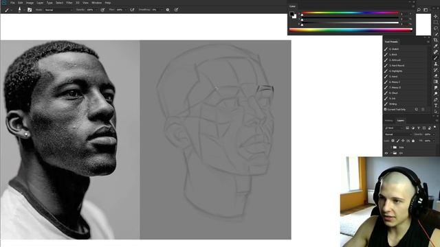The width and height of the screenshot is (440, 247).
Task: Click the search magnifier icon
Action: pyautogui.click(x=419, y=10)
